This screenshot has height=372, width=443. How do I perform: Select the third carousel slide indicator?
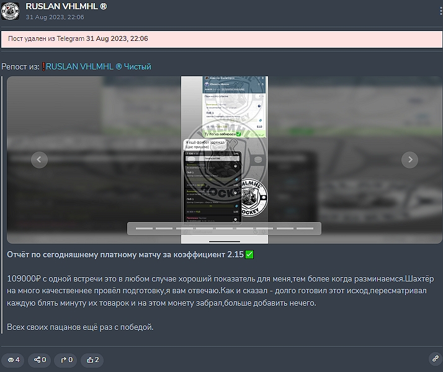pyautogui.click(x=184, y=228)
